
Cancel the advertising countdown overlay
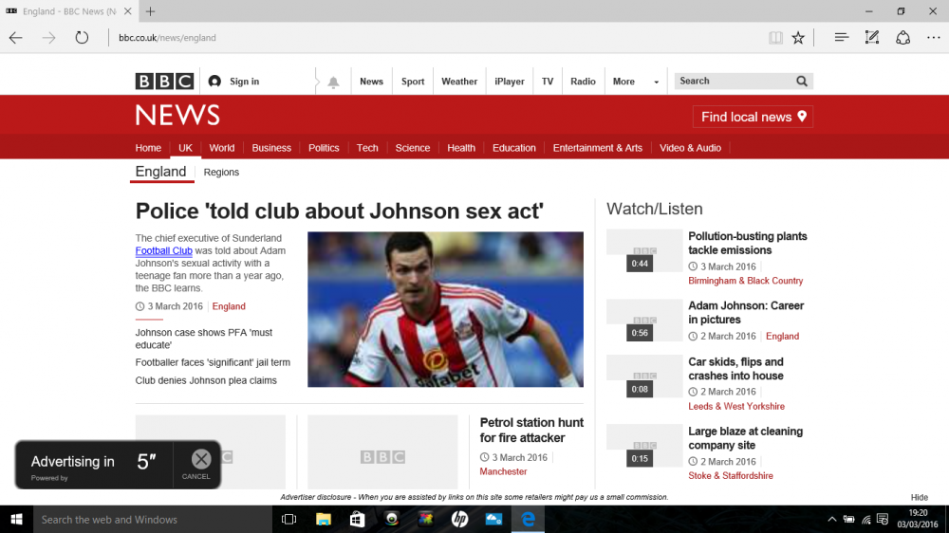[197, 464]
